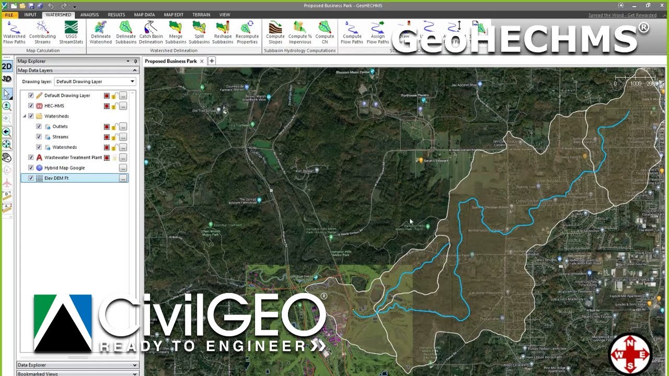Open the Contributing Streams tool
The image size is (669, 376).
pos(42,32)
